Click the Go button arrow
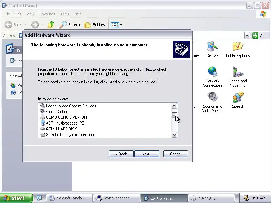 coord(255,36)
